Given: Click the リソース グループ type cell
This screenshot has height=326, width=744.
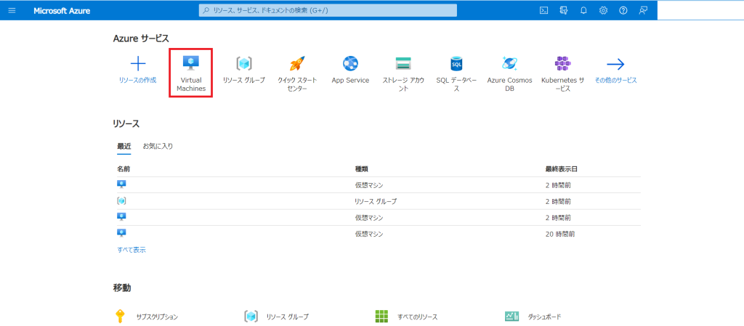Looking at the screenshot, I should (x=376, y=201).
